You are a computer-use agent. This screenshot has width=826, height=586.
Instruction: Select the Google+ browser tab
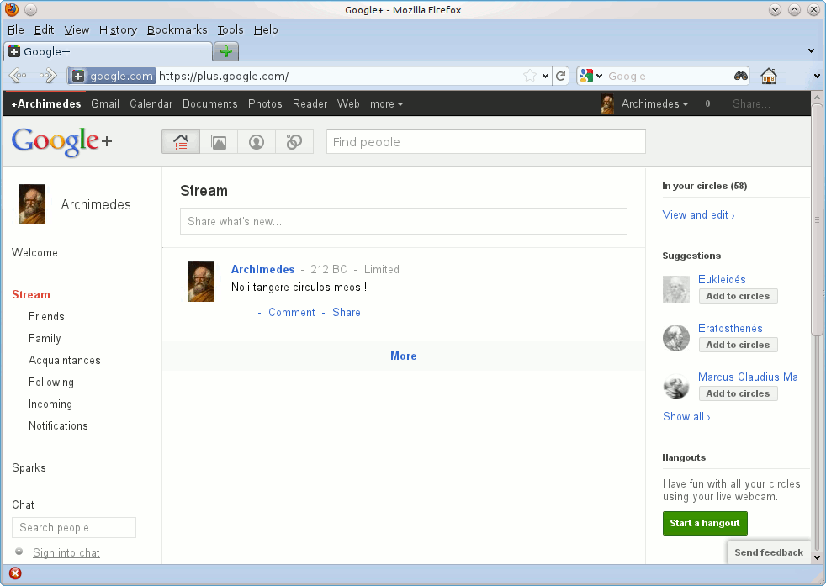coord(108,51)
